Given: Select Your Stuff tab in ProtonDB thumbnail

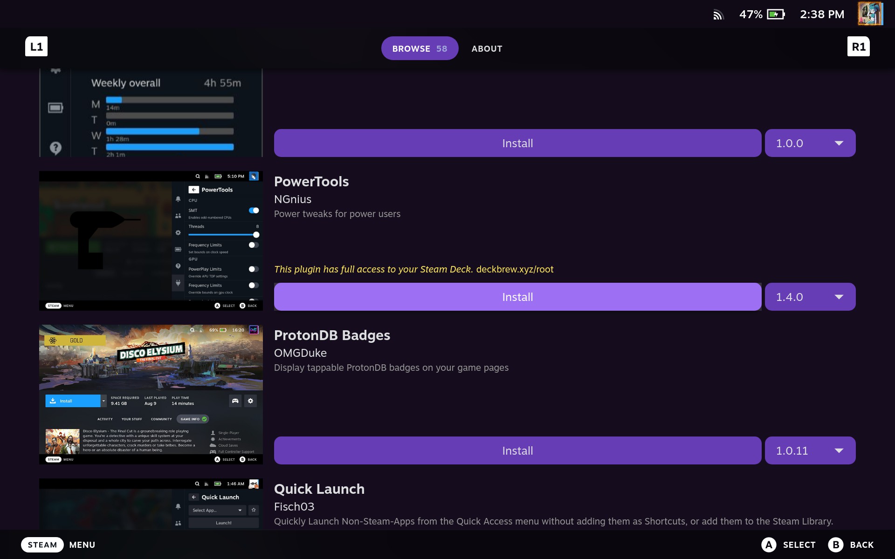Looking at the screenshot, I should coord(131,419).
